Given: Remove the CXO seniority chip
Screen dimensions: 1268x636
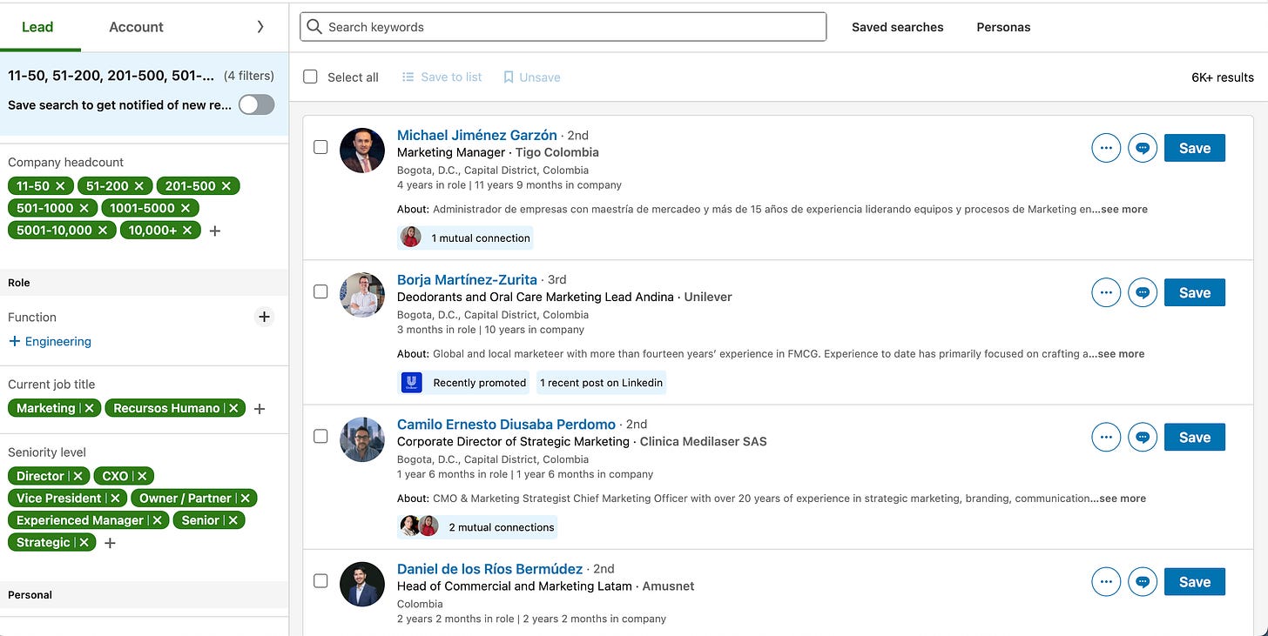Looking at the screenshot, I should click(142, 476).
